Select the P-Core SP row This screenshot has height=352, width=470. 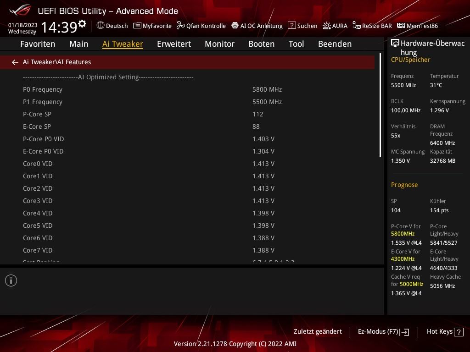[187, 114]
